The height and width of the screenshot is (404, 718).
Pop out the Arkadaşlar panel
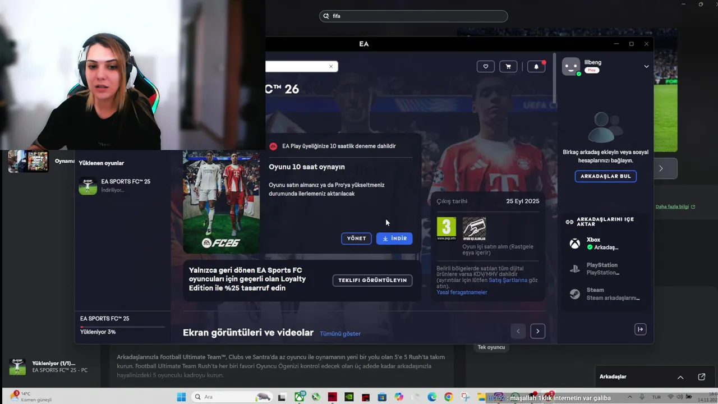(702, 377)
